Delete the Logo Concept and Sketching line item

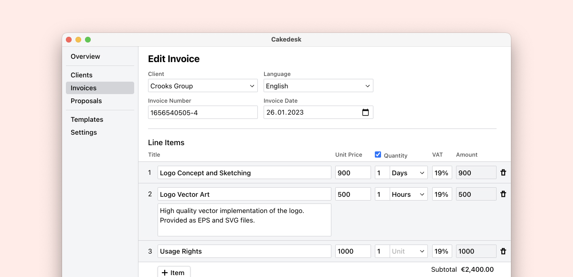click(x=503, y=173)
